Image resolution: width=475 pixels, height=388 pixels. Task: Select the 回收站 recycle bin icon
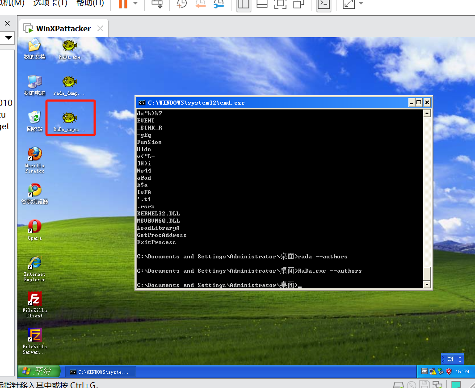click(x=34, y=121)
